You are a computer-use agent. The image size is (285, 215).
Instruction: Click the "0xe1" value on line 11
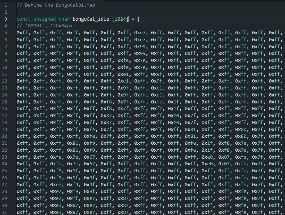tap(123, 74)
